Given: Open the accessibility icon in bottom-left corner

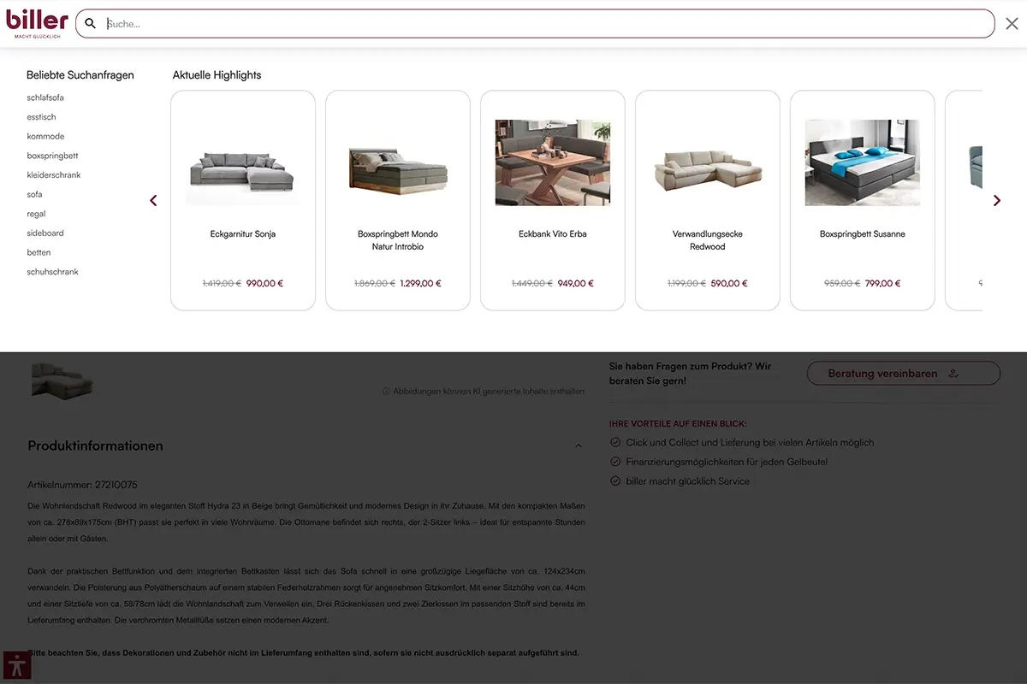Looking at the screenshot, I should 15,664.
